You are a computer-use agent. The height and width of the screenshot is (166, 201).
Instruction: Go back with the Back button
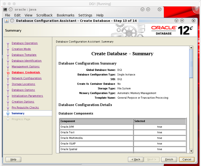(x=136, y=159)
